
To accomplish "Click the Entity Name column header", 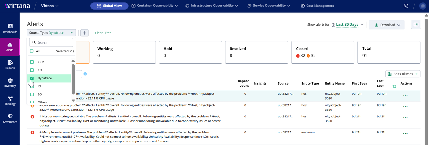I will pos(335,83).
